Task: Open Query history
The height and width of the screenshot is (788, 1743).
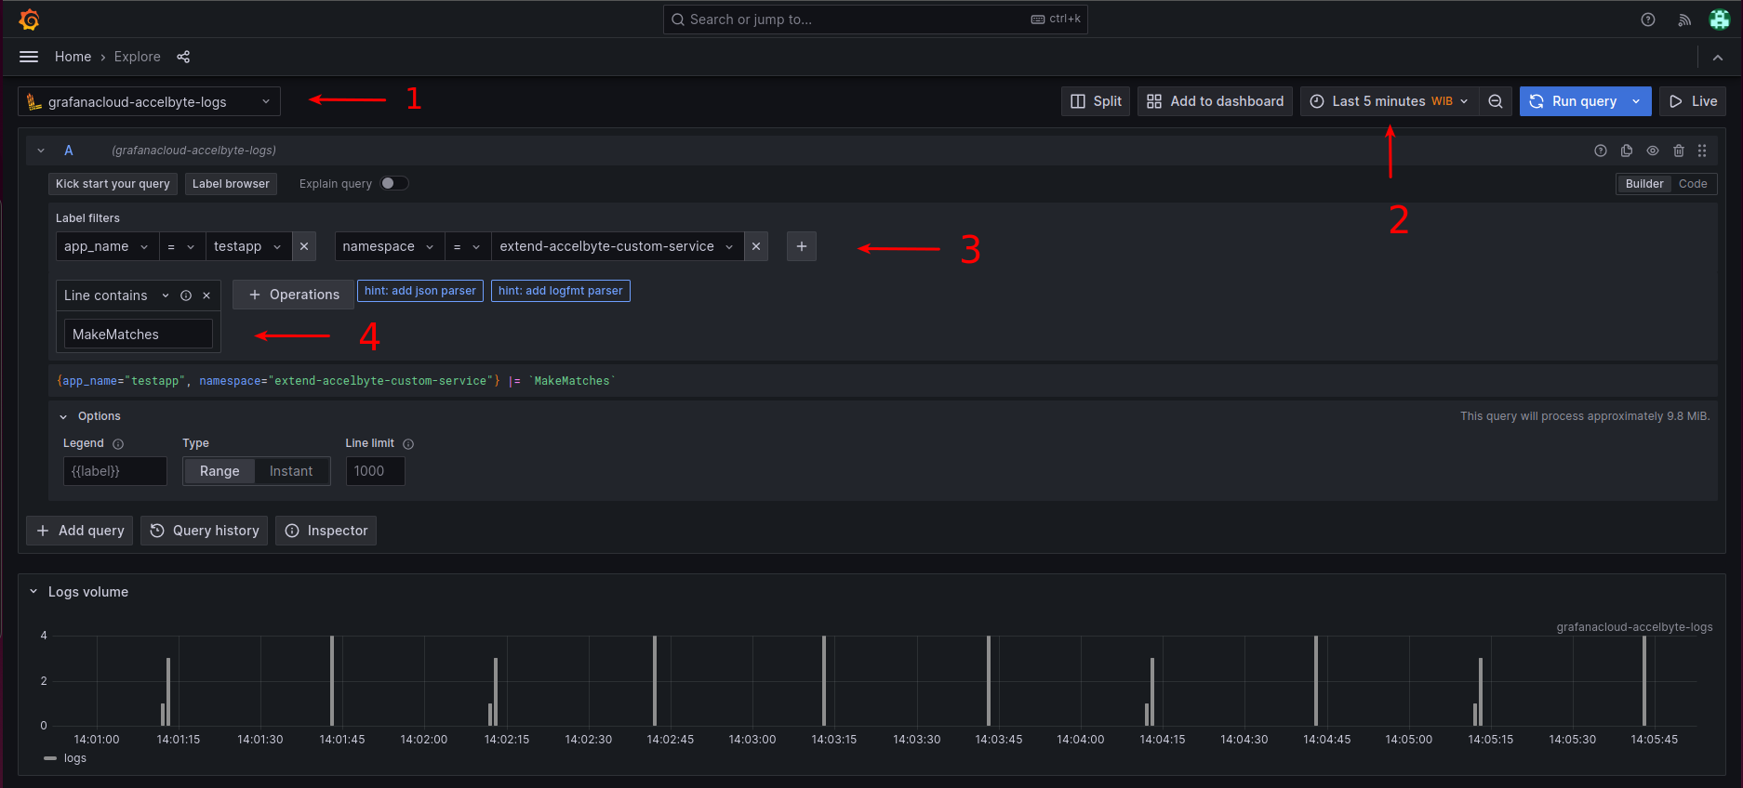Action: click(205, 531)
